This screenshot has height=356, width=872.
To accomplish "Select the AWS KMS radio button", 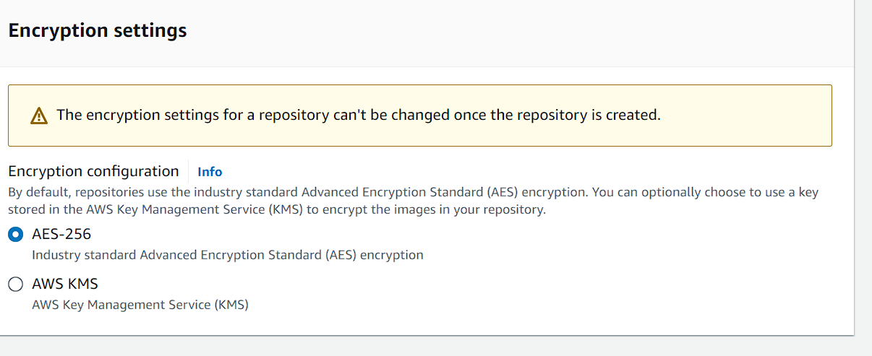I will click(15, 285).
